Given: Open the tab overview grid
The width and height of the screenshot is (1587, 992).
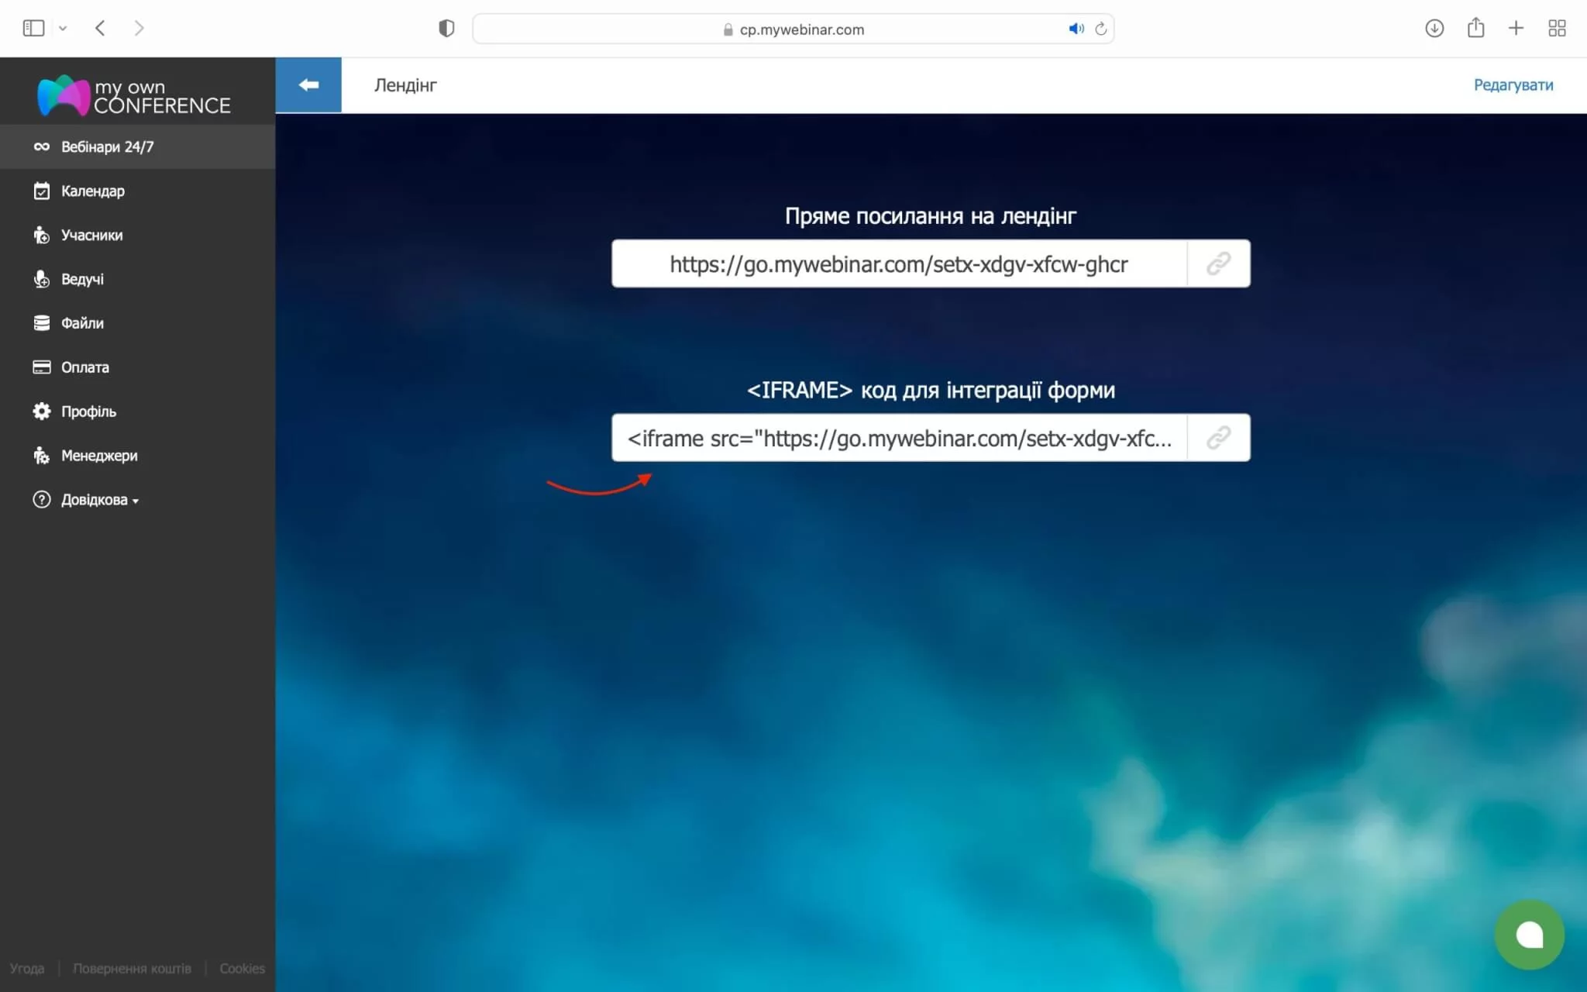Looking at the screenshot, I should pyautogui.click(x=1558, y=28).
